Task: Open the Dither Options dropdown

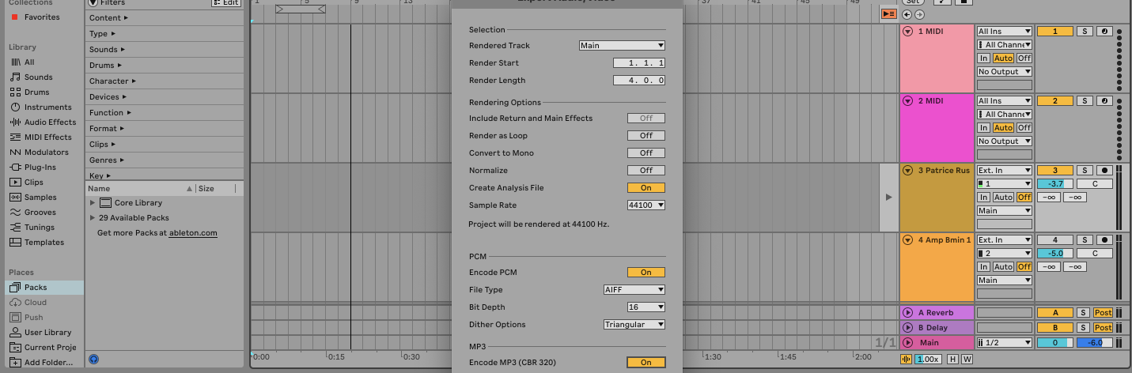Action: pyautogui.click(x=634, y=324)
